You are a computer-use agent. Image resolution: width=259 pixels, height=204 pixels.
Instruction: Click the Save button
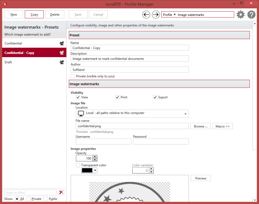coord(78,14)
